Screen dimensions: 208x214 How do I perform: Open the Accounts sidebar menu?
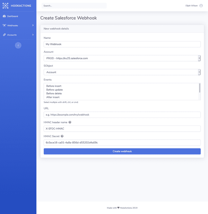coord(18,35)
